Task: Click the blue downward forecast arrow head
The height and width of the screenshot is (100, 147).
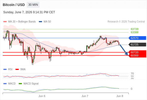Action: click(127, 54)
